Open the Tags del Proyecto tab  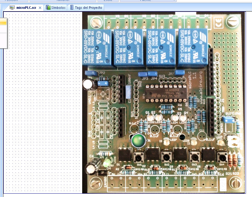(86, 8)
